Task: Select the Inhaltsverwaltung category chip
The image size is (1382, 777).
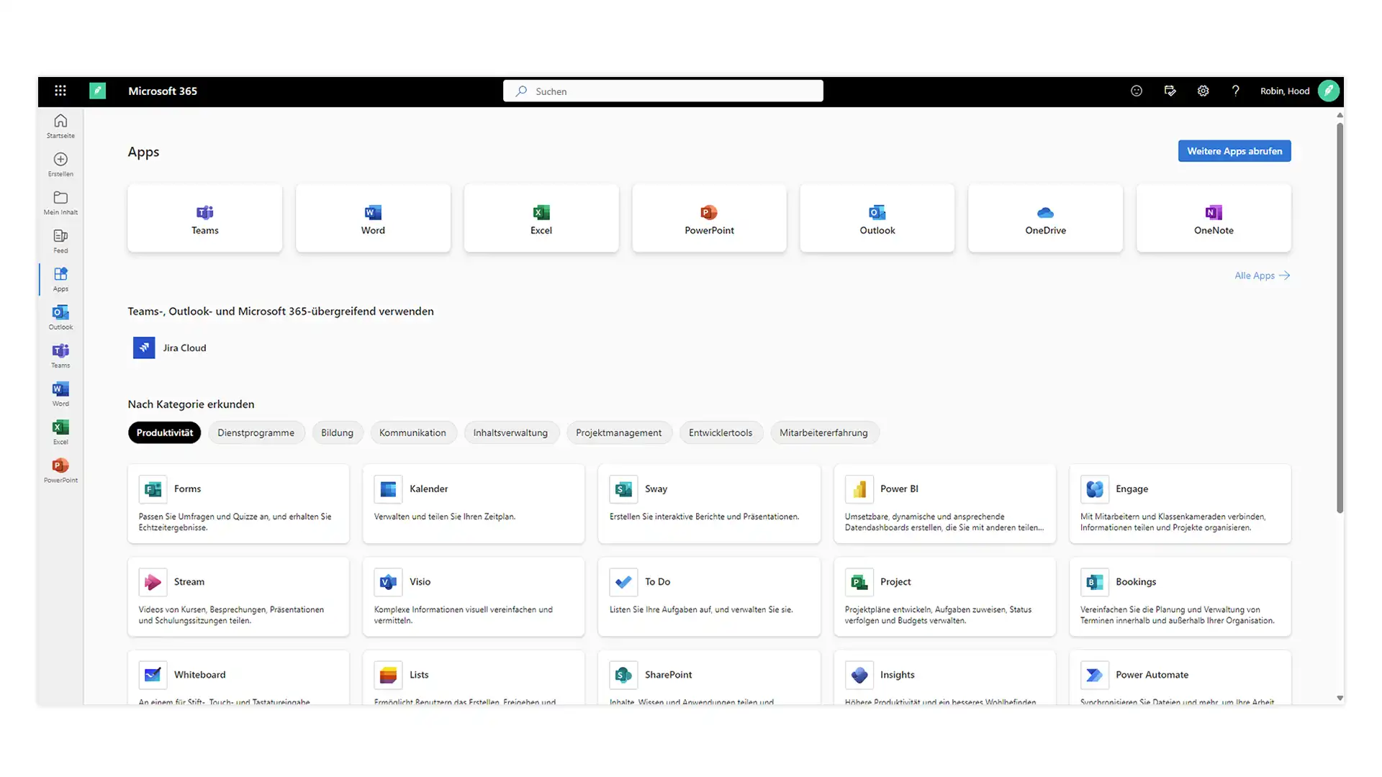Action: (x=510, y=432)
